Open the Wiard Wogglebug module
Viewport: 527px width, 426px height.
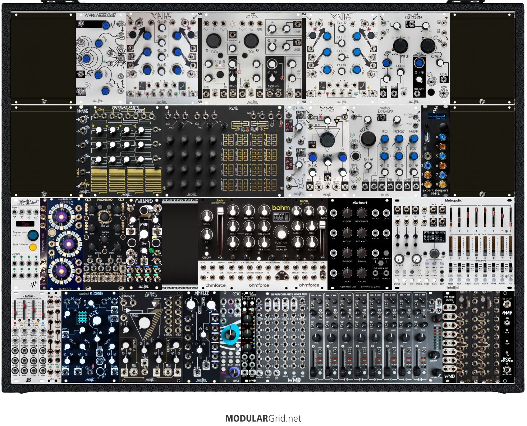coord(101,59)
